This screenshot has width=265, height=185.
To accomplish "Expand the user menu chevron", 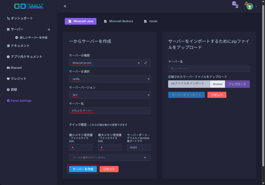I will pyautogui.click(x=256, y=6).
